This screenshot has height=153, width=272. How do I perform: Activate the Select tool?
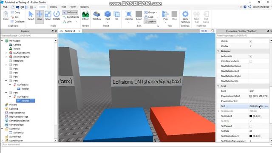click(x=31, y=16)
